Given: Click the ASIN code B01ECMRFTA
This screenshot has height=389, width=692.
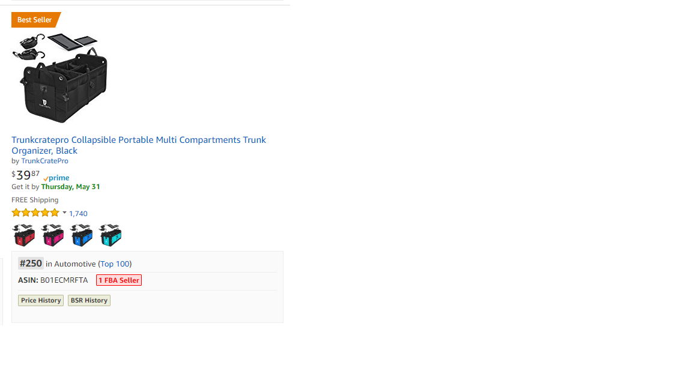Looking at the screenshot, I should point(64,280).
